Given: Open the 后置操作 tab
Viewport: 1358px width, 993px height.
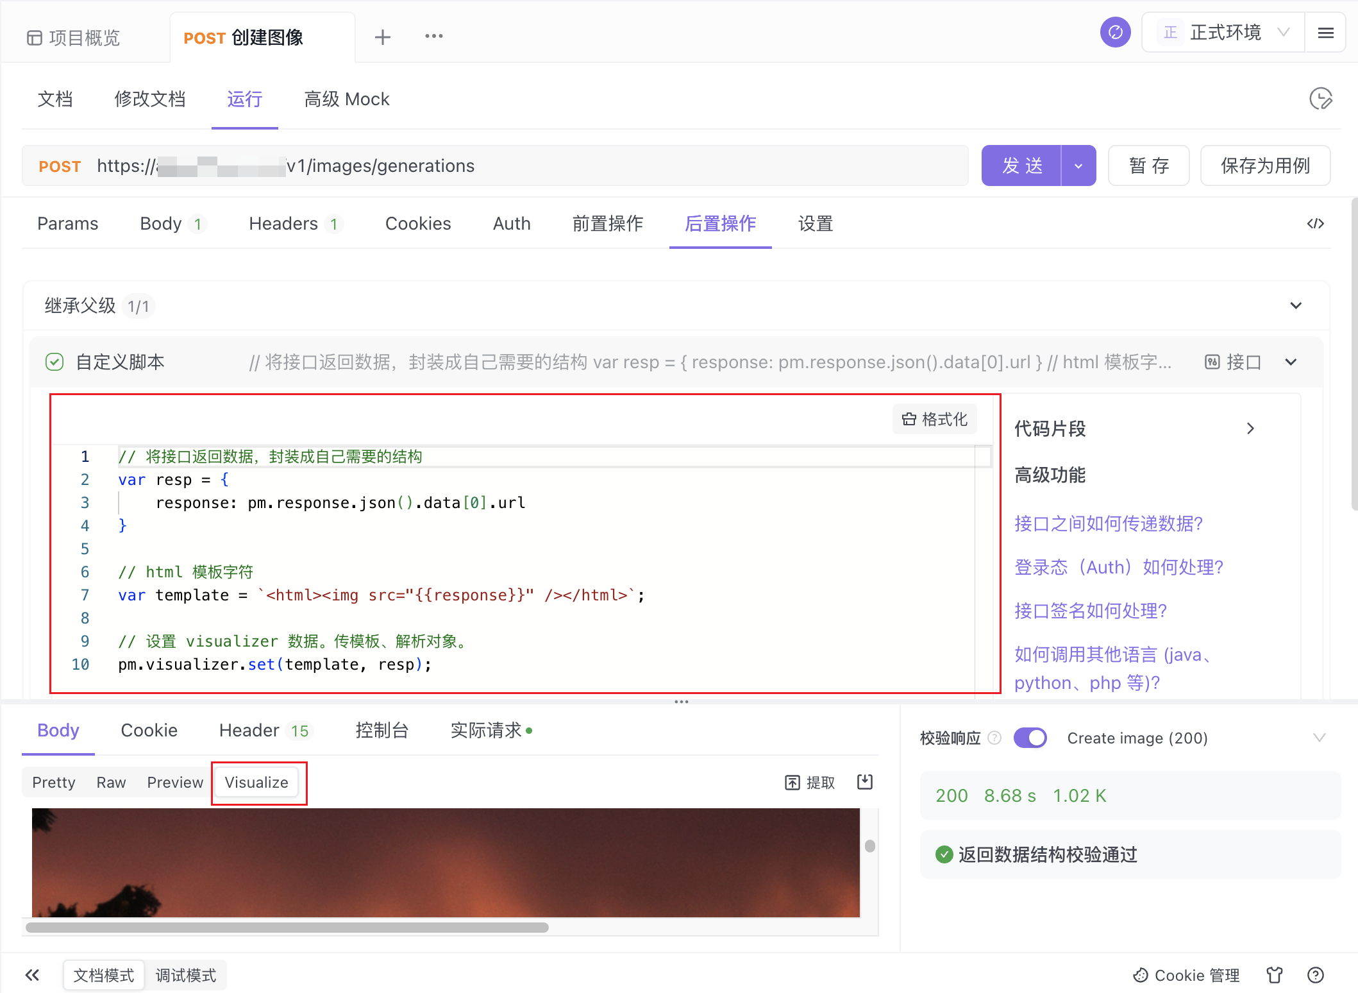Looking at the screenshot, I should [x=720, y=224].
